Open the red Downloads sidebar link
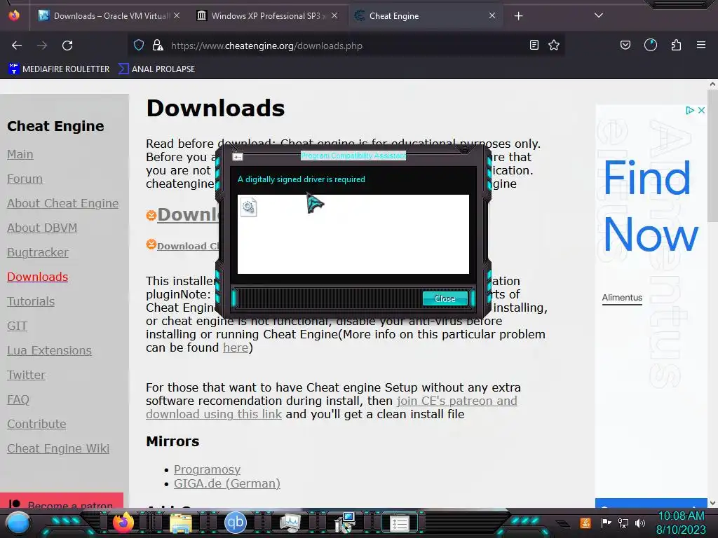 (x=38, y=277)
